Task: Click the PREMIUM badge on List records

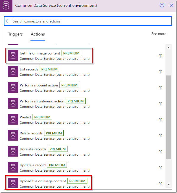Action: [49, 69]
